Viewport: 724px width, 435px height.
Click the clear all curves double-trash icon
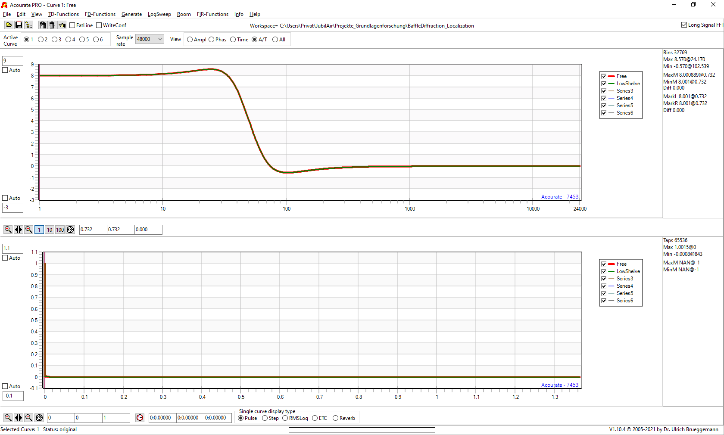click(x=43, y=25)
